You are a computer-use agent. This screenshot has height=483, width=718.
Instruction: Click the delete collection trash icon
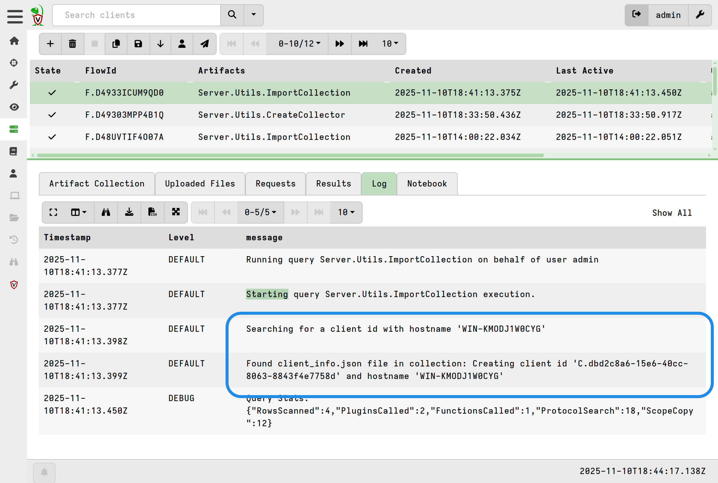point(72,44)
